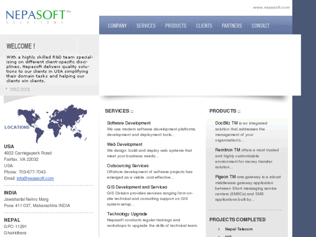Open the Web Development service heading
Screen dimensions: 316x237
click(125, 144)
